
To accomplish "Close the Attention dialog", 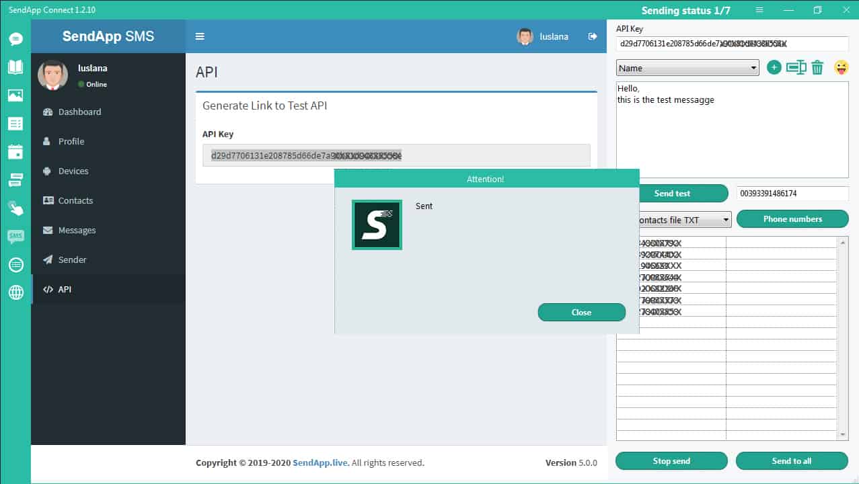I will 581,312.
